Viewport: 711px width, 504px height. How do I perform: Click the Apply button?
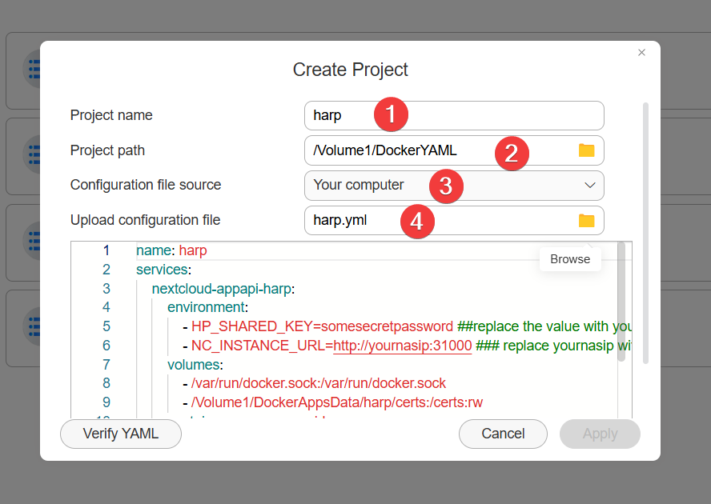[600, 434]
